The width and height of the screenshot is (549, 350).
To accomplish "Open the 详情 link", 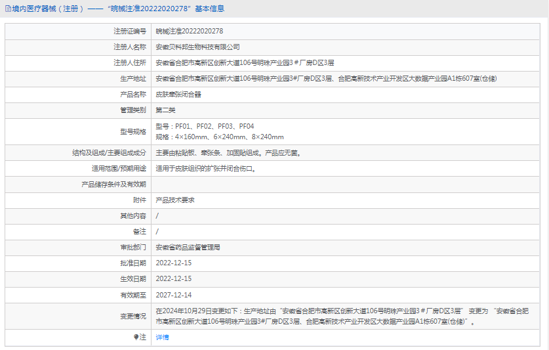I will pyautogui.click(x=162, y=337).
